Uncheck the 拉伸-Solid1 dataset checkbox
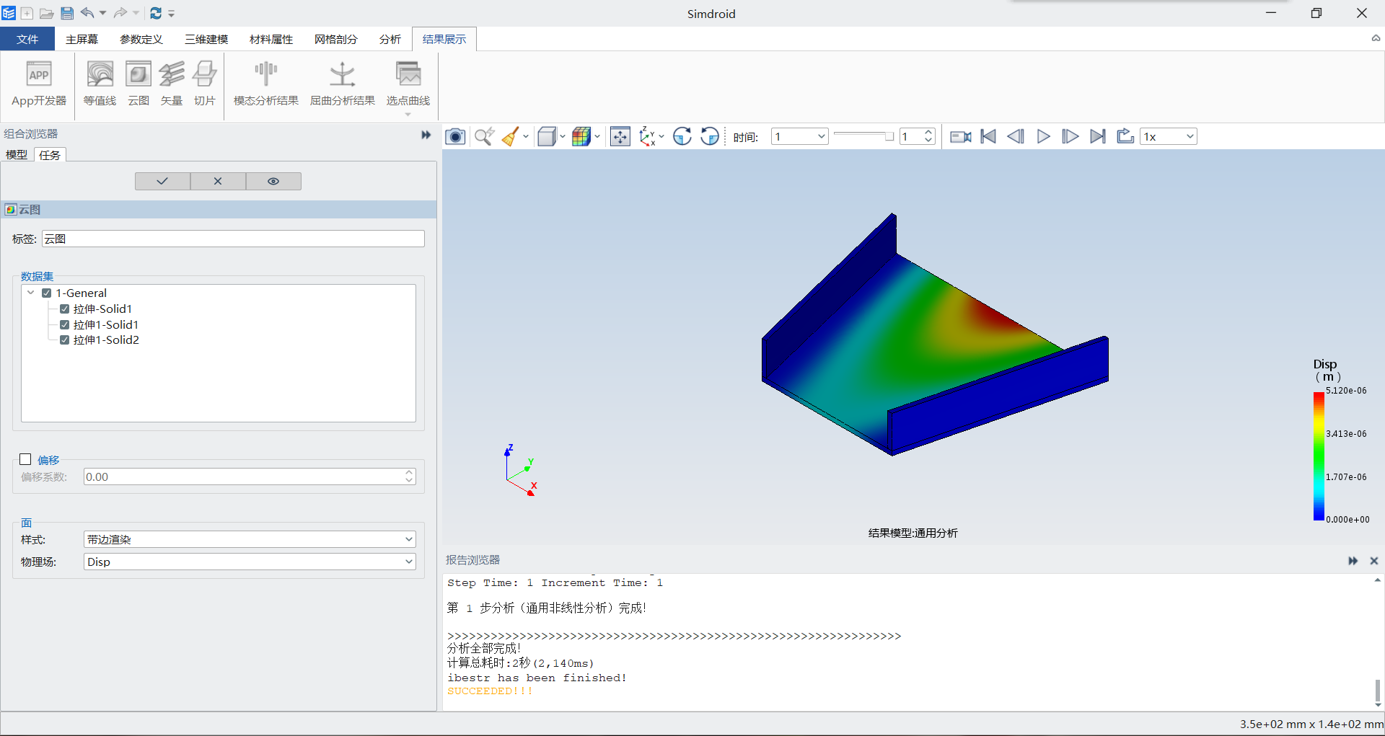Image resolution: width=1385 pixels, height=736 pixels. pyautogui.click(x=65, y=309)
